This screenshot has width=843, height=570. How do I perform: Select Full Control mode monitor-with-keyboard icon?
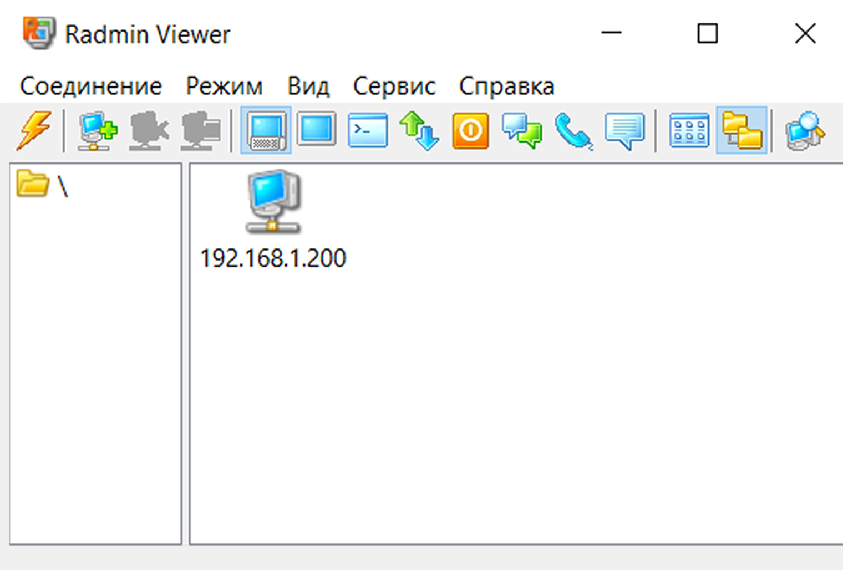point(266,131)
